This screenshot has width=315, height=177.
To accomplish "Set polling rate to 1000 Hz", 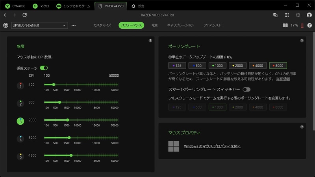I will pyautogui.click(x=217, y=66).
